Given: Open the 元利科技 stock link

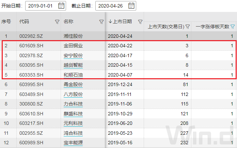Looking at the screenshot, I should click(73, 123).
